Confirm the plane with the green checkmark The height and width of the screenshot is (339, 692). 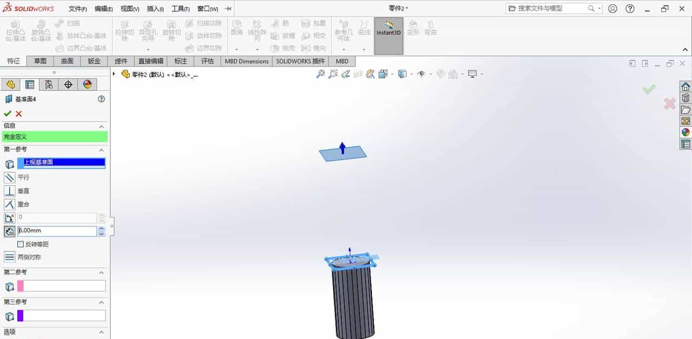pos(7,114)
